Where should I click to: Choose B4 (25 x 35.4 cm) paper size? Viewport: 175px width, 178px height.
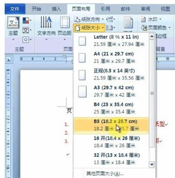pos(111,108)
